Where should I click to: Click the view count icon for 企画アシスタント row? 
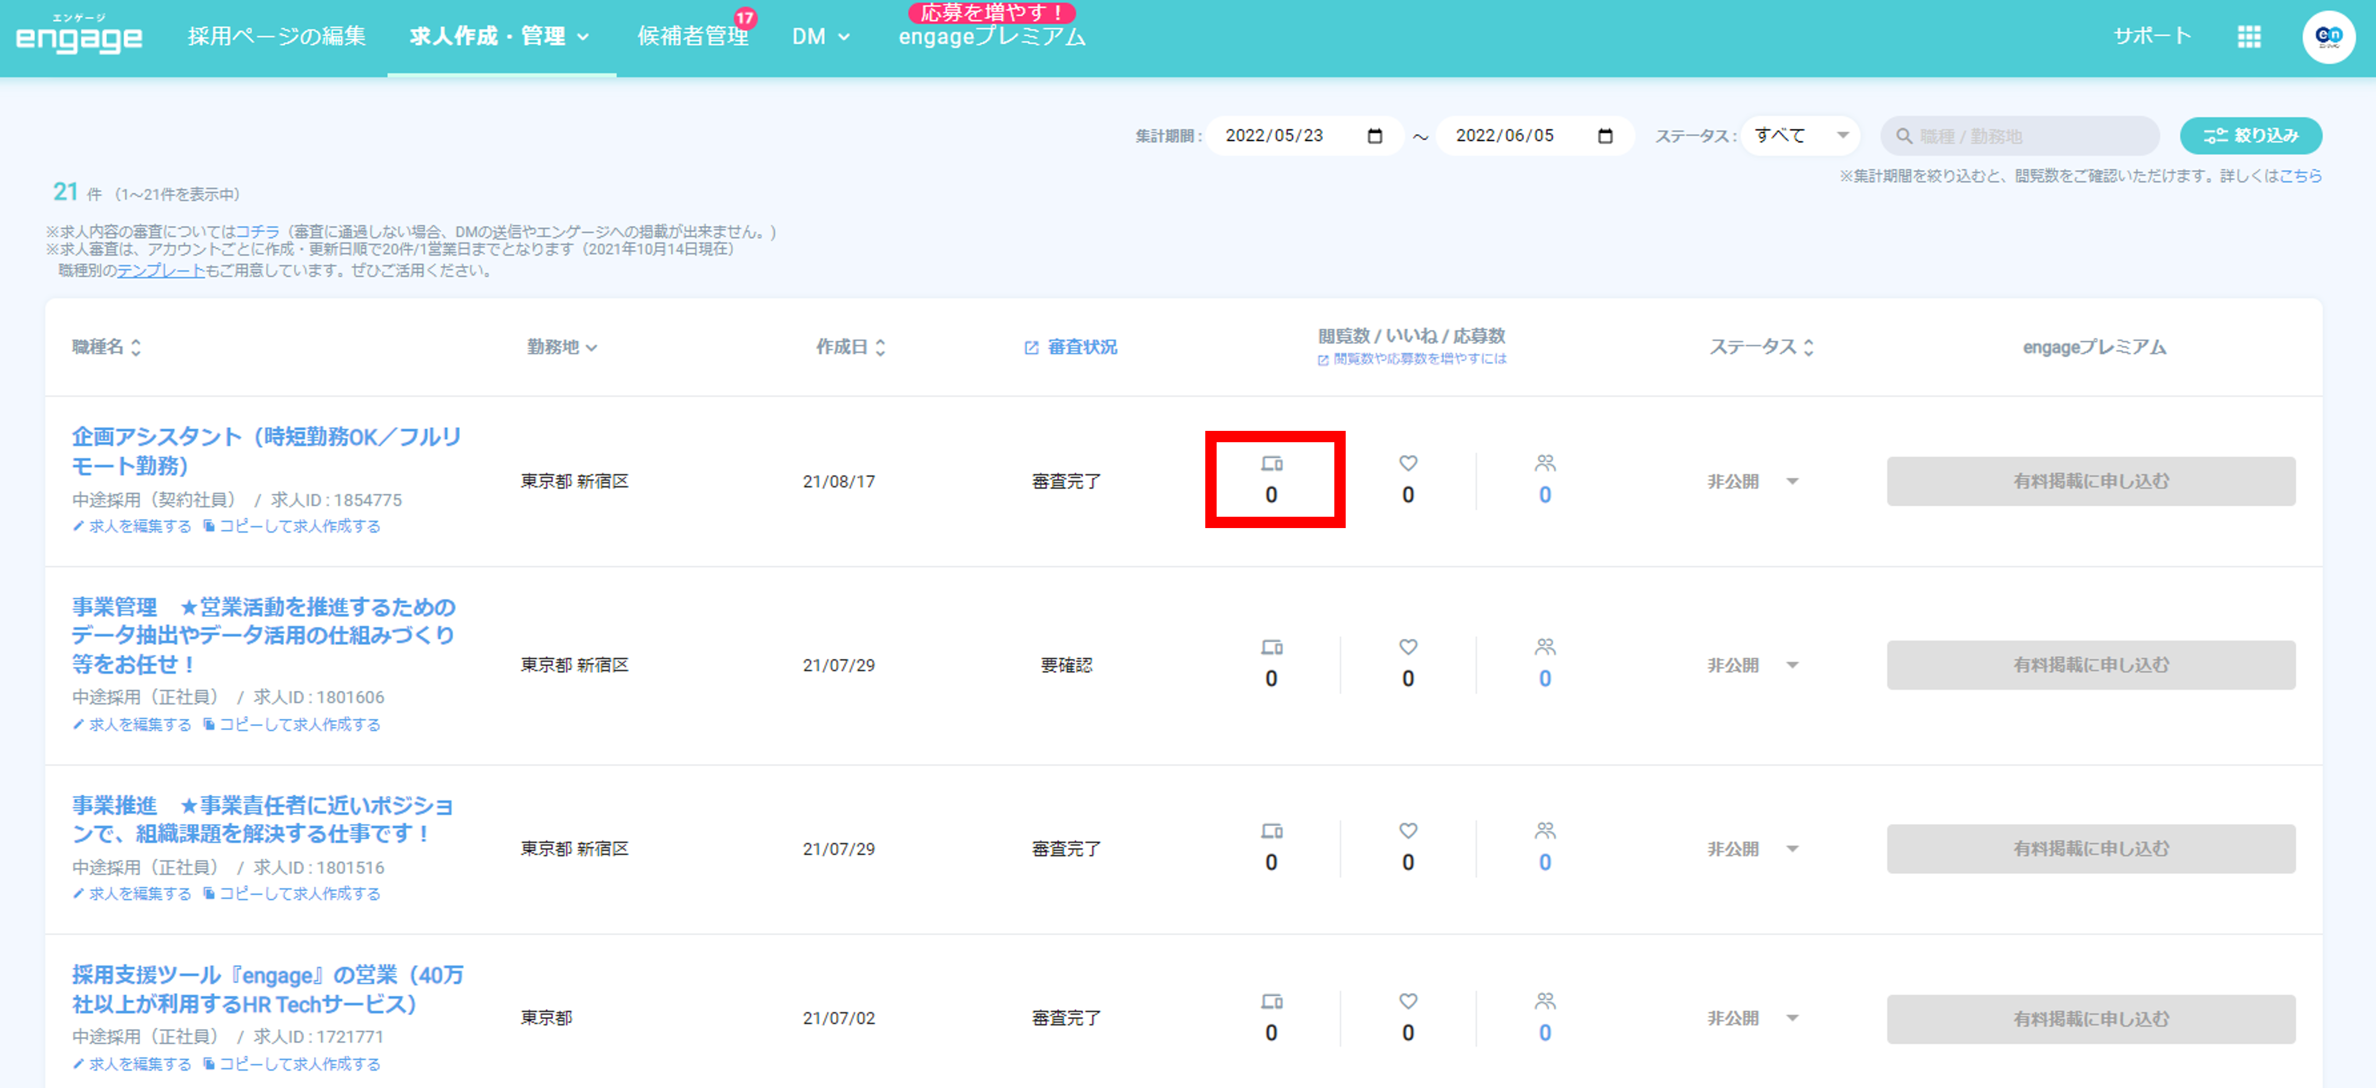pyautogui.click(x=1272, y=463)
